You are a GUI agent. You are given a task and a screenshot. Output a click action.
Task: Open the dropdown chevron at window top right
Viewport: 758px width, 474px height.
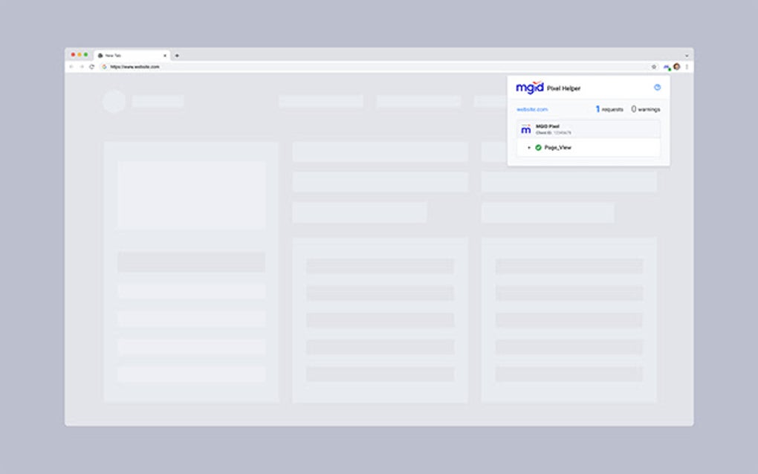[685, 56]
